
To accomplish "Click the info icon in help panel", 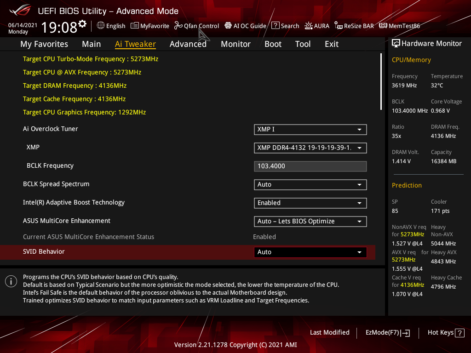I will [11, 281].
